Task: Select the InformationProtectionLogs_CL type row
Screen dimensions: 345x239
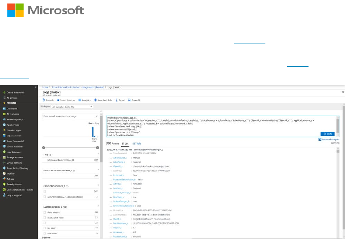Action: tap(71, 160)
